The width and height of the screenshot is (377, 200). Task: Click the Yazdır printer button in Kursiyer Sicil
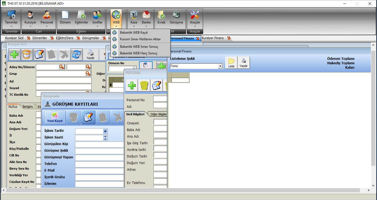click(x=90, y=54)
